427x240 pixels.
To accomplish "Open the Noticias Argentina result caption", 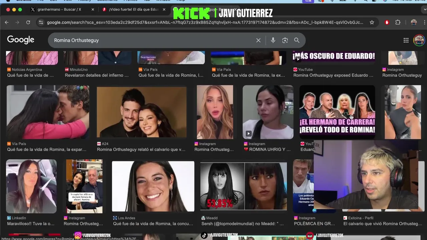I will pos(30,75).
